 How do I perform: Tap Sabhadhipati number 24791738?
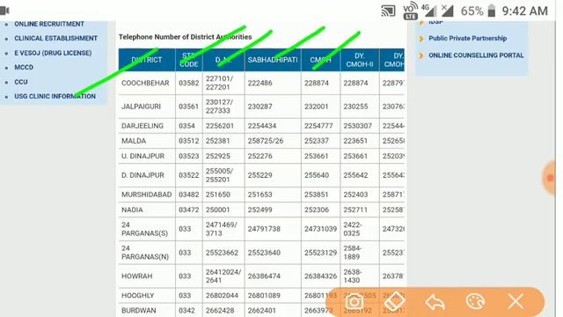[264, 229]
